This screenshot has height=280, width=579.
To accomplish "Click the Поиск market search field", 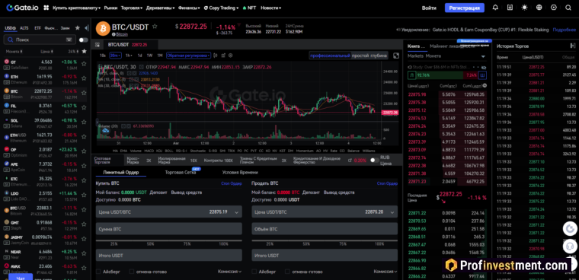I will (x=40, y=40).
